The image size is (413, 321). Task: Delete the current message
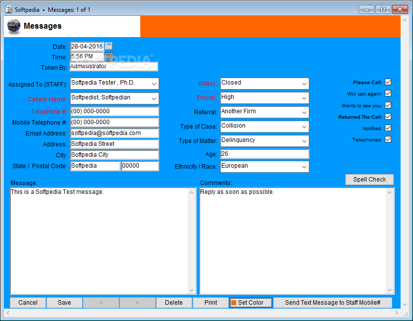tap(174, 303)
